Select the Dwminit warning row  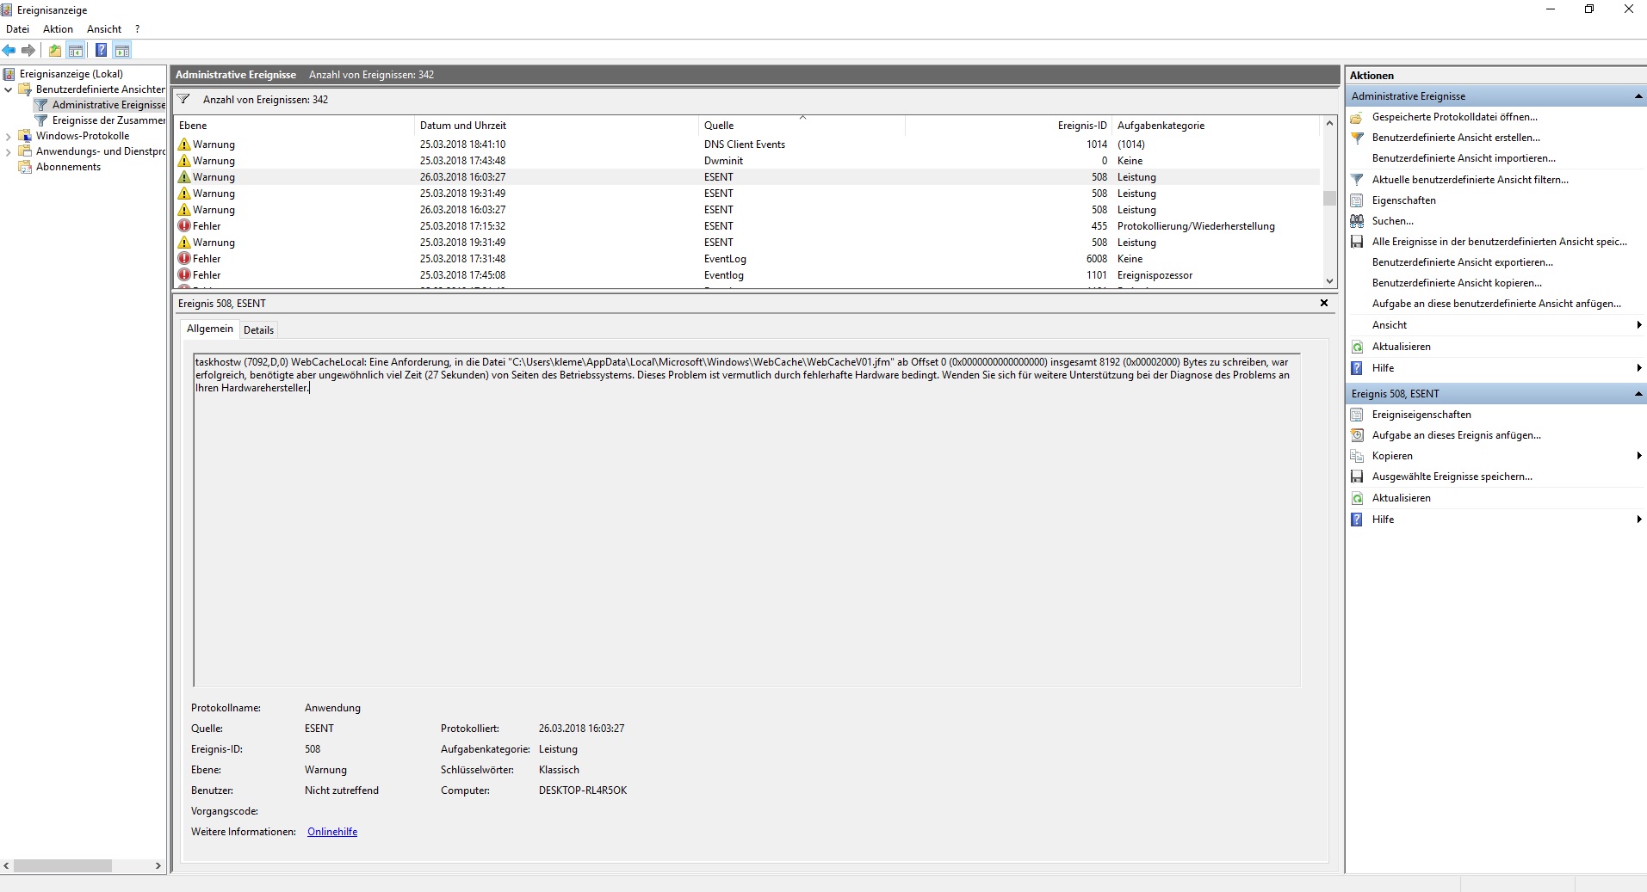point(746,161)
